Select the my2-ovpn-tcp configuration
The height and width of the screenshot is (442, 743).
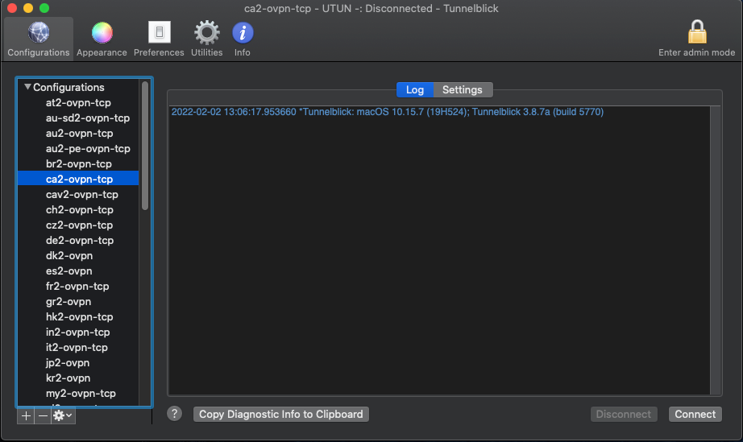[x=78, y=393]
